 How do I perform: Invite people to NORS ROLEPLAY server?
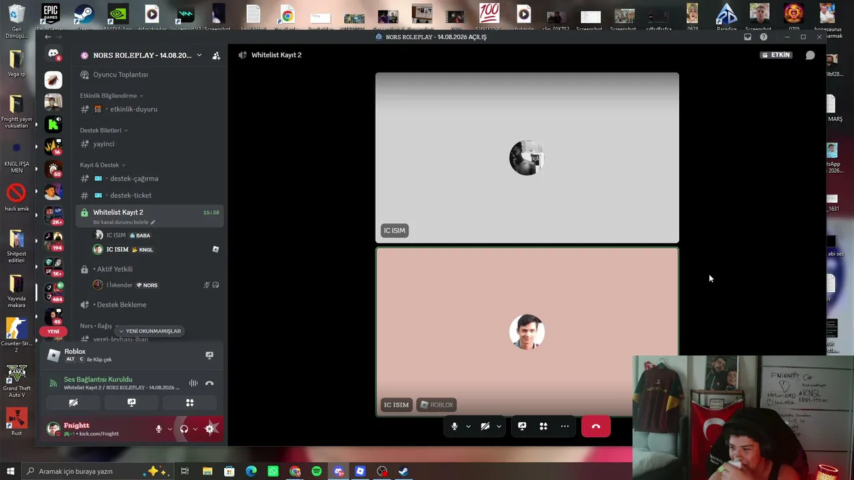216,55
